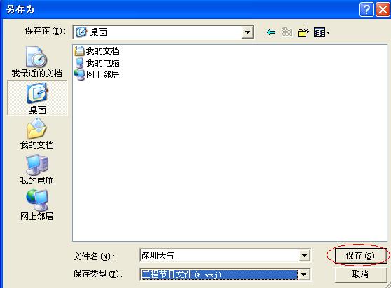
Task: Expand the 保存类型 dropdown arrow
Action: pos(303,275)
